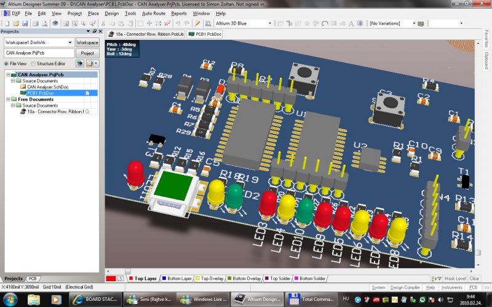Open the project options folder icon dropdown
The image size is (492, 307).
point(95,64)
